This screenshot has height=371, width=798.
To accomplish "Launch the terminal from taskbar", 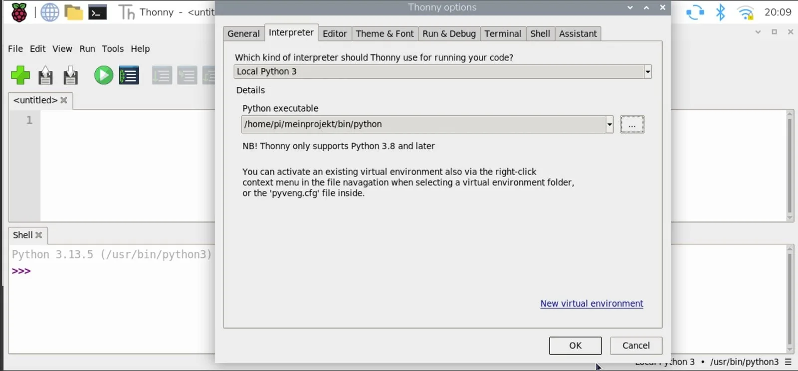I will [x=97, y=12].
